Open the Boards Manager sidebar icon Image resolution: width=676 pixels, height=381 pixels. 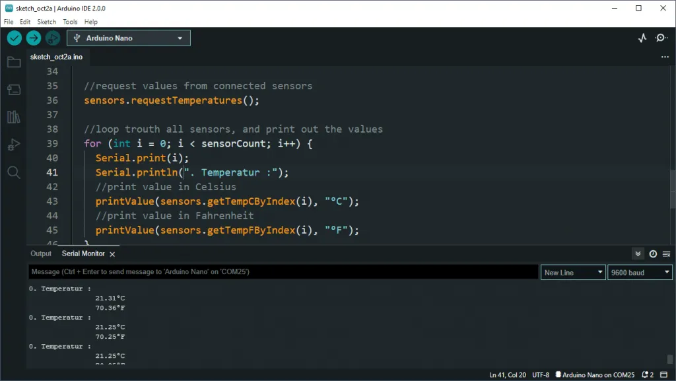click(13, 90)
